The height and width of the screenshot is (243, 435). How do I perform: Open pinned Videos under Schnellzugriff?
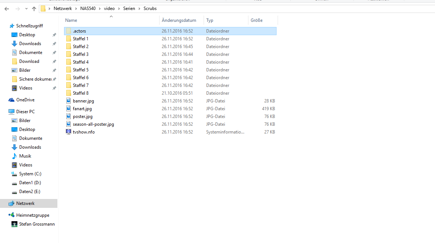click(26, 88)
